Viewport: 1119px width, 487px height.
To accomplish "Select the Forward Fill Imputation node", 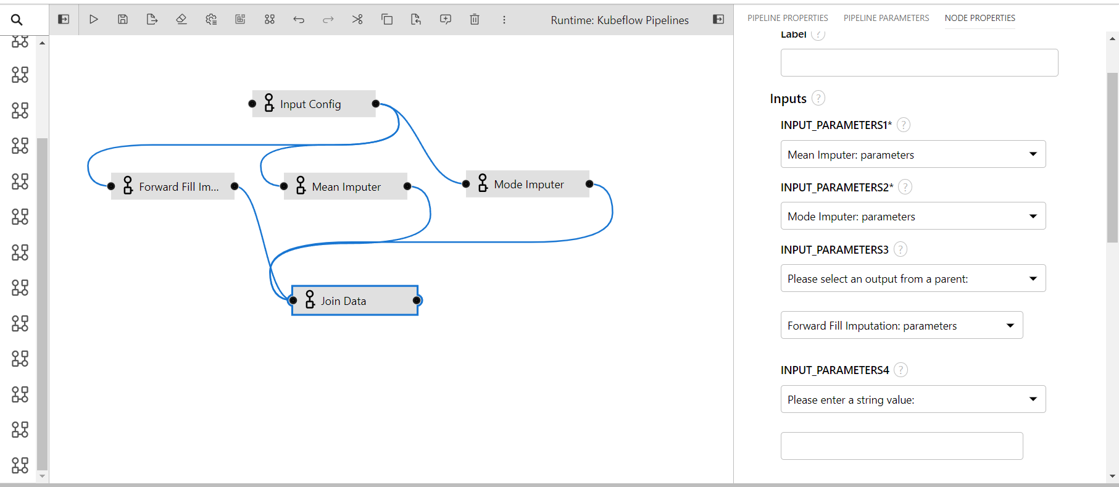I will click(173, 186).
